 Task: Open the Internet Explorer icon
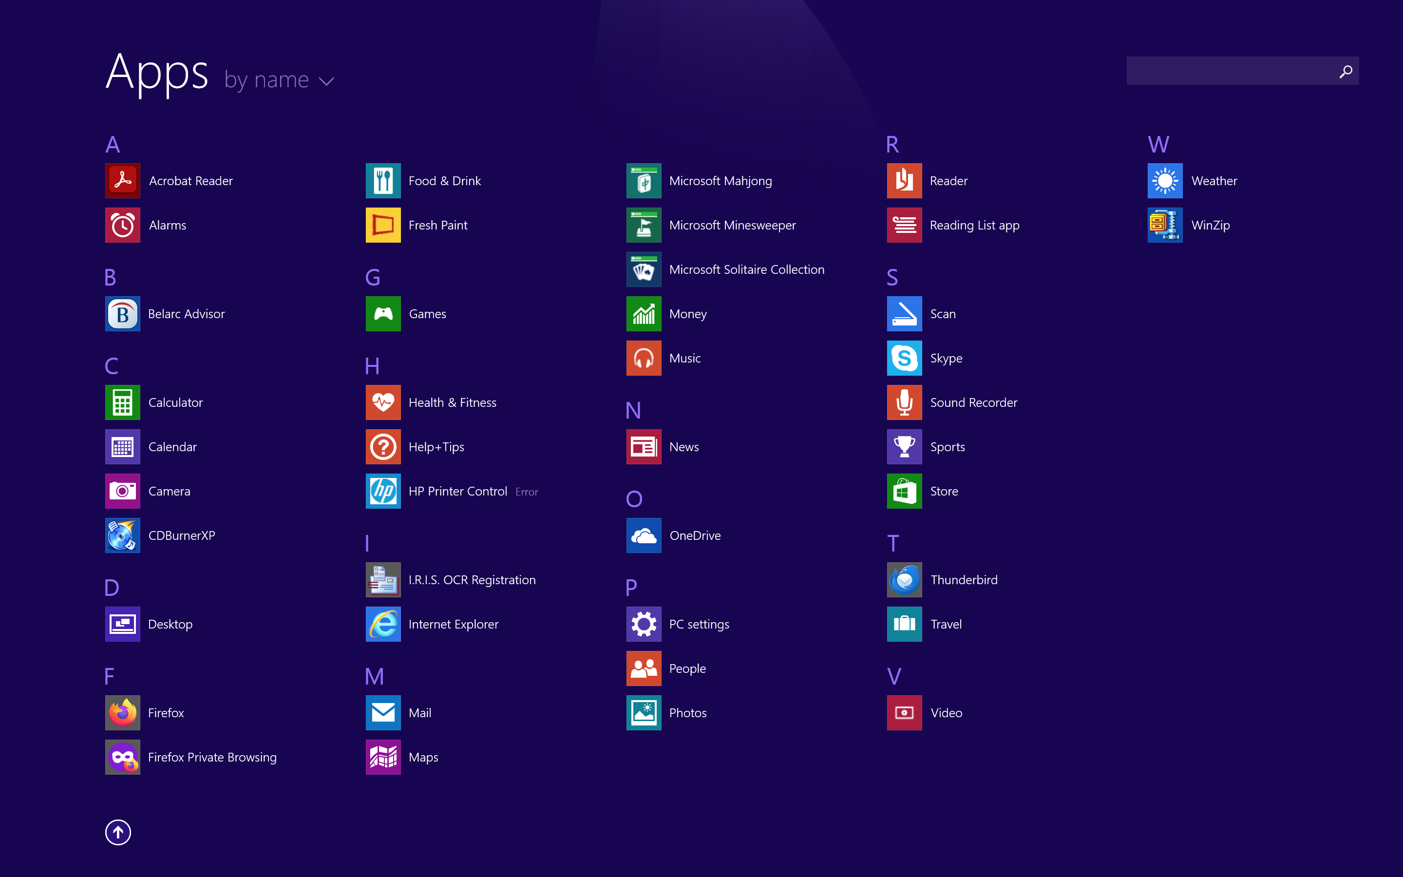click(383, 624)
